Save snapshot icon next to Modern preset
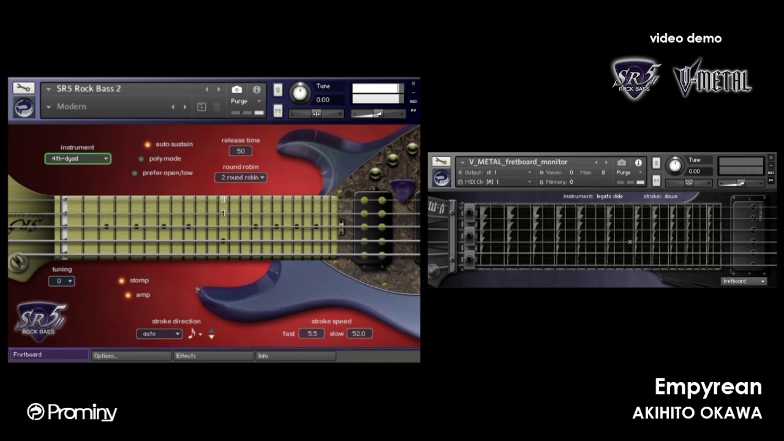This screenshot has width=784, height=441. [x=202, y=107]
